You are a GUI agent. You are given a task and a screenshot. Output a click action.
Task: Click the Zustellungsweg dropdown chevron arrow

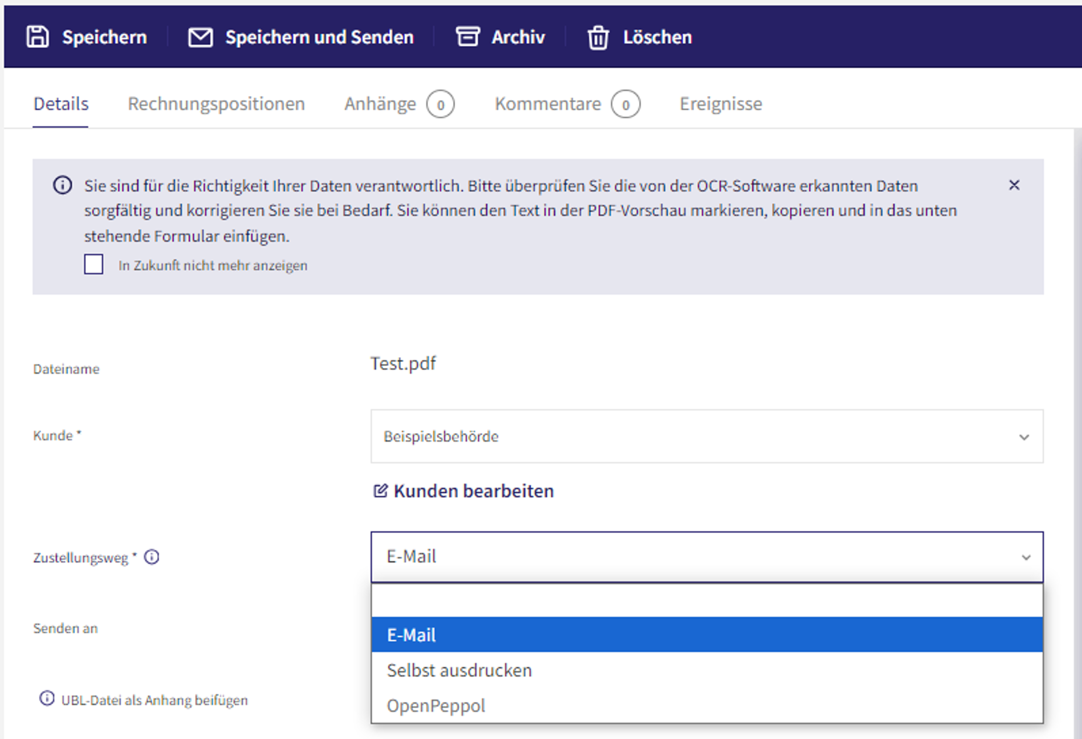1026,557
